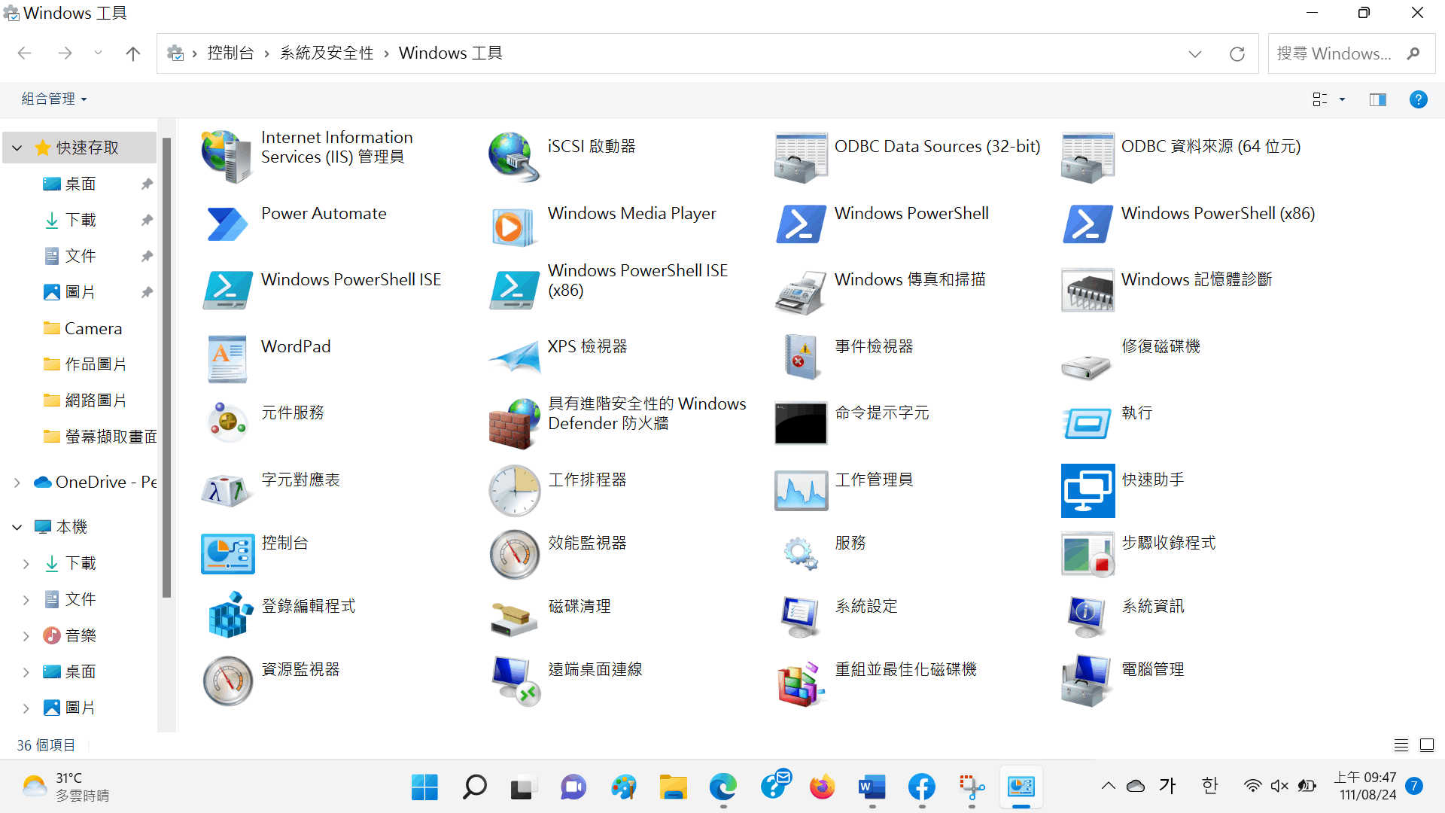Click the 搜尋 Windows 工具 search box
Screen dimensions: 1445x813
pos(1352,53)
